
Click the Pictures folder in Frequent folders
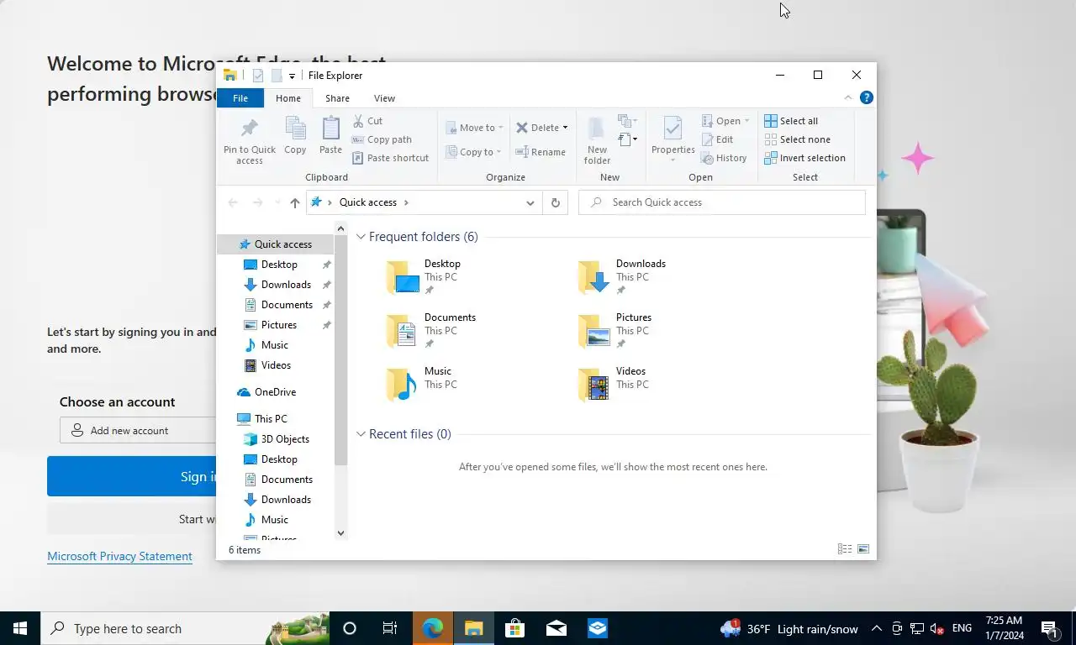(x=614, y=331)
